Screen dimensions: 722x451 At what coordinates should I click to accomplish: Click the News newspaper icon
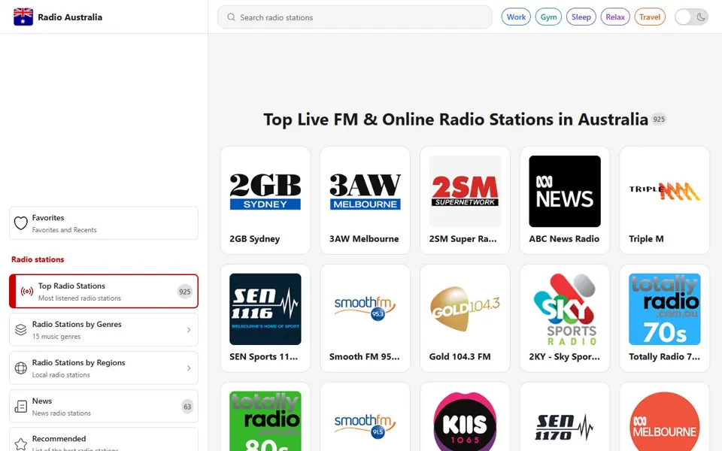[x=21, y=407]
